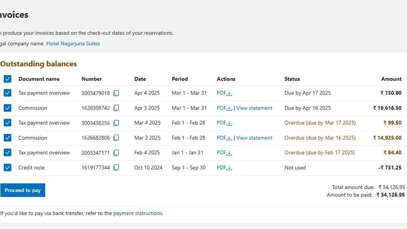Uncheck the Credit note row checkbox
This screenshot has height=229, width=407.
[8, 168]
